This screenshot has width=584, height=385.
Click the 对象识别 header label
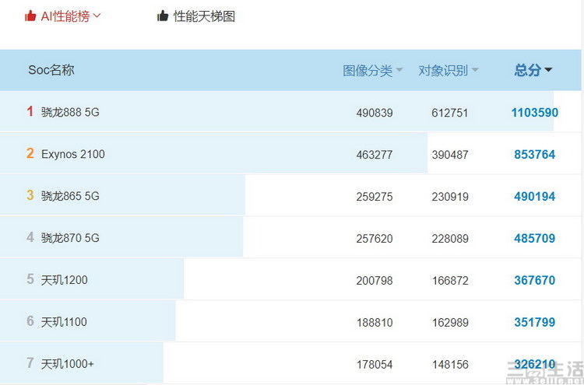(x=443, y=70)
